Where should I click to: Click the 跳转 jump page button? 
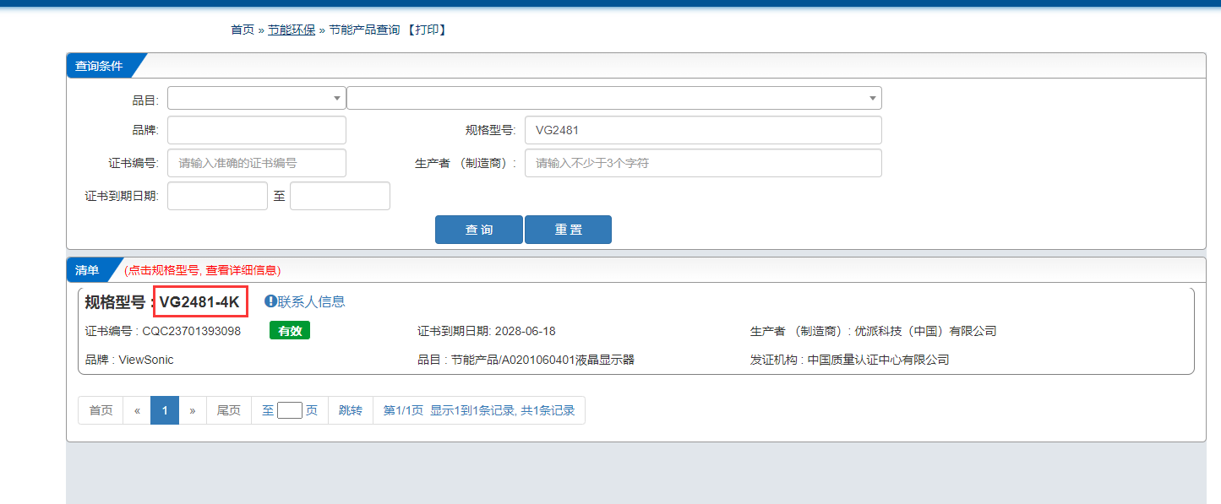[x=350, y=410]
